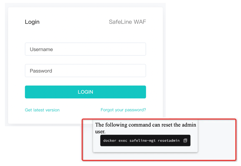This screenshot has height=166, width=241.
Task: Select the word exec in the command
Action: [123, 140]
